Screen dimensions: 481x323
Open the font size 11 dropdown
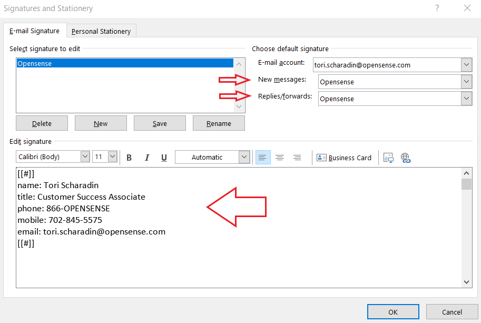click(x=113, y=156)
